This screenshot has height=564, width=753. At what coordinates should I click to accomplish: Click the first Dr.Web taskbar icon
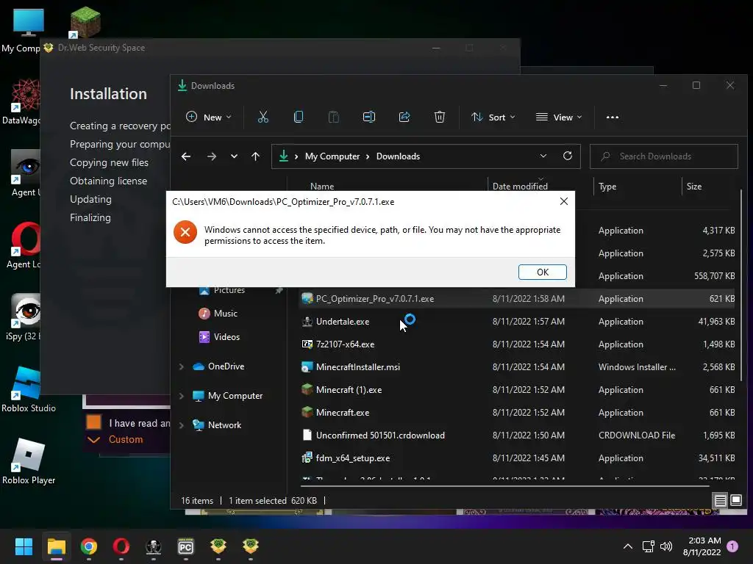click(218, 546)
